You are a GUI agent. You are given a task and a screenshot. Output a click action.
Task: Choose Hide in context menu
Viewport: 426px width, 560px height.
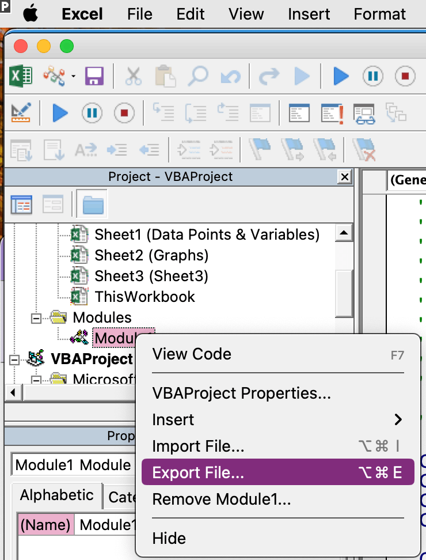point(278,538)
